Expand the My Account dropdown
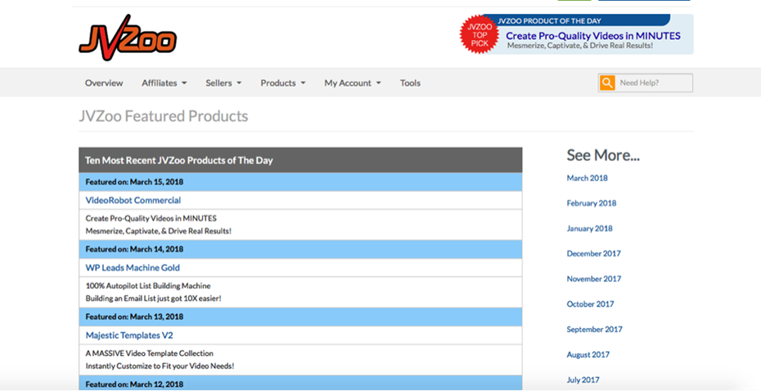This screenshot has width=761, height=391. [353, 82]
